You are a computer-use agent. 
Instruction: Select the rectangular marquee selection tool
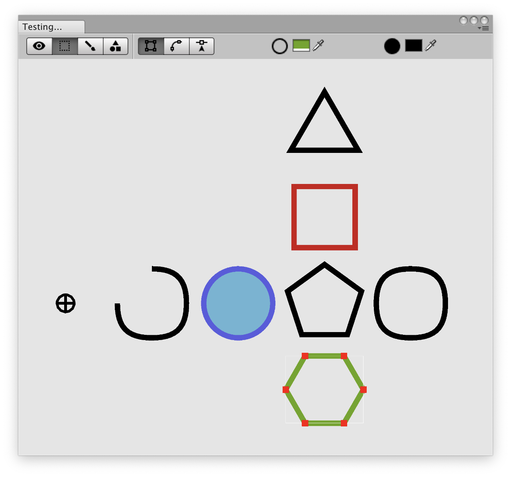(65, 46)
